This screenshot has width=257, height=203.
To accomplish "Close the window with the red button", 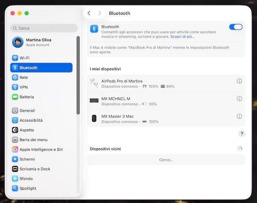I will pos(13,13).
